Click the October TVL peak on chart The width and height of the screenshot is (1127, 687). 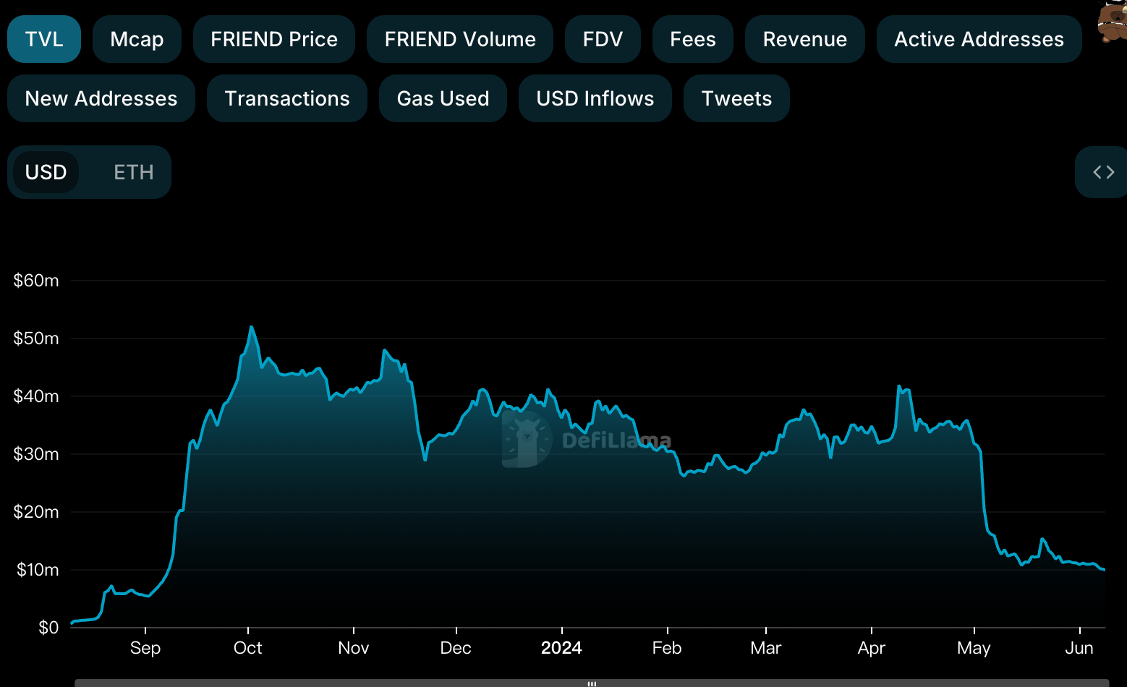tap(251, 328)
